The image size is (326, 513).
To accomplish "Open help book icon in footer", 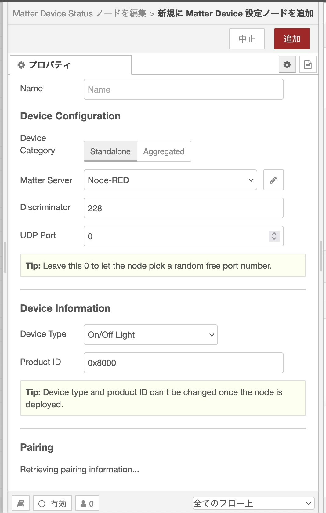I will point(21,503).
